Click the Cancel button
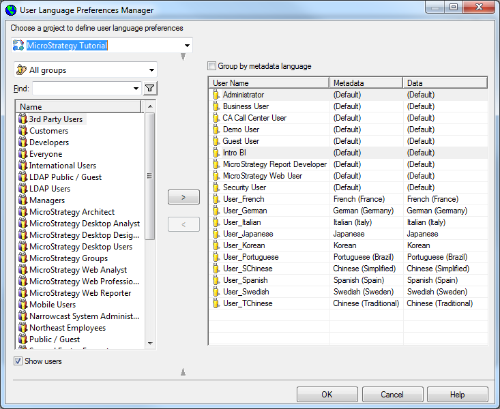 point(392,395)
